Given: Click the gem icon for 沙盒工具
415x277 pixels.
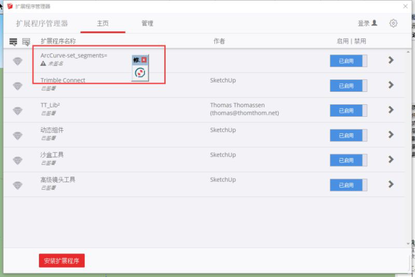Looking at the screenshot, I should [x=18, y=160].
